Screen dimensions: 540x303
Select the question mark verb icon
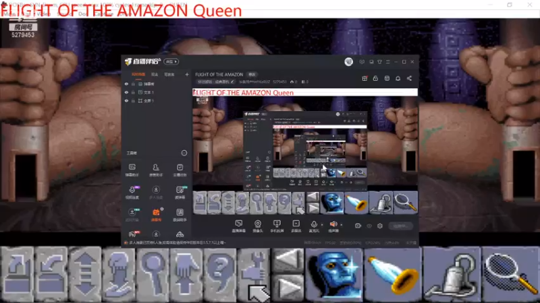click(220, 274)
